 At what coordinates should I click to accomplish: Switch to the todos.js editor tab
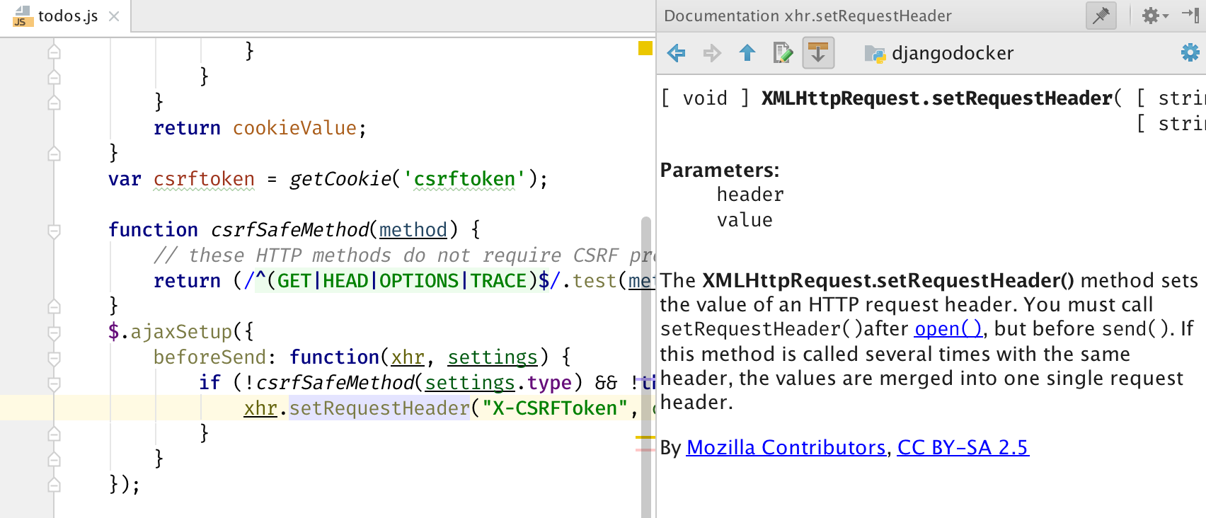pos(65,16)
